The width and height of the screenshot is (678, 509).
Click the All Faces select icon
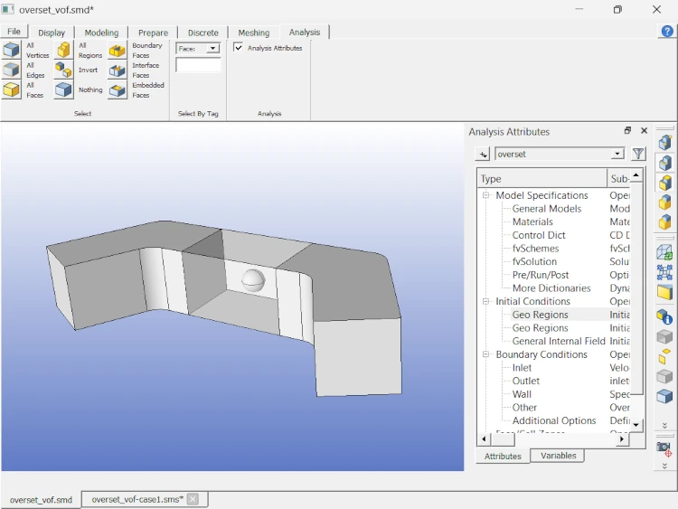[11, 90]
